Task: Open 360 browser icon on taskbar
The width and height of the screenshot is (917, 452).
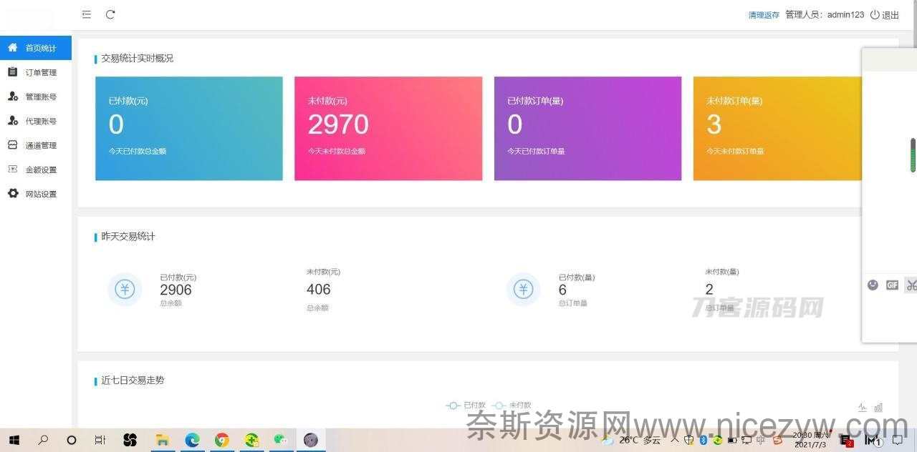Action: click(251, 440)
